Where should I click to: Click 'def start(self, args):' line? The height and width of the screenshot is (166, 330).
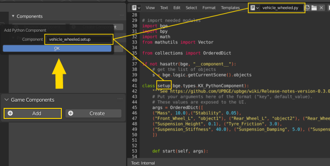[180, 151]
